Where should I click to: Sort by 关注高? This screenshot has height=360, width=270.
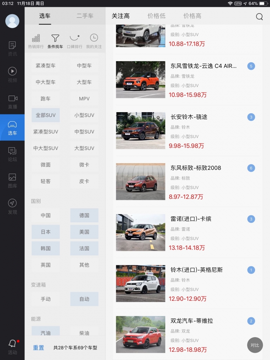[120, 16]
